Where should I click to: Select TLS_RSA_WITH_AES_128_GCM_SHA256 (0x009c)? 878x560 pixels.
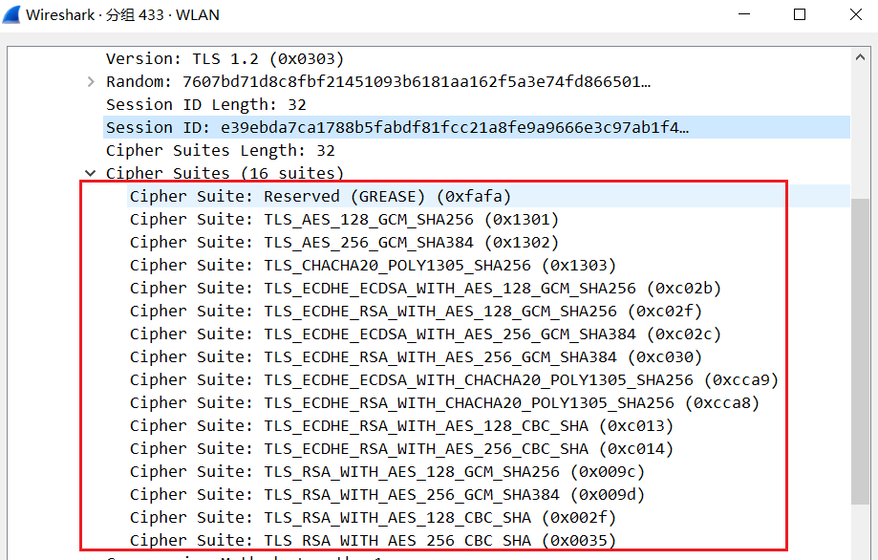tap(387, 472)
